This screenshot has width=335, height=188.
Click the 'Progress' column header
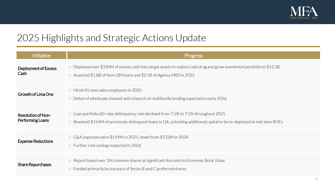(194, 55)
